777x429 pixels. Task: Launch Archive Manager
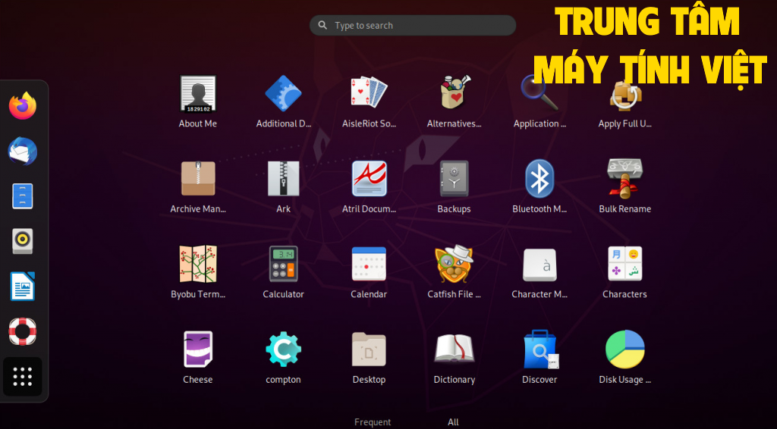tap(198, 180)
